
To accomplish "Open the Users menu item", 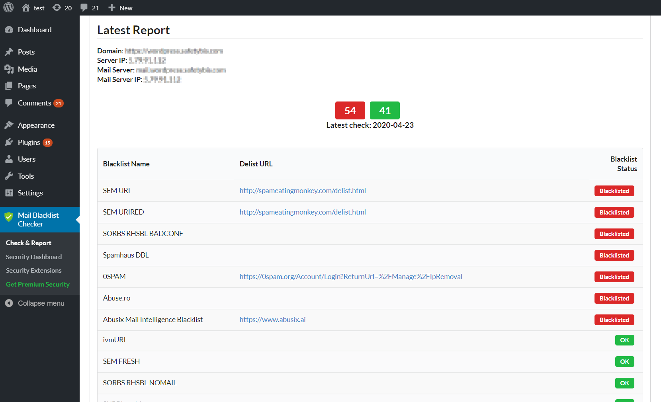I will pos(40,159).
